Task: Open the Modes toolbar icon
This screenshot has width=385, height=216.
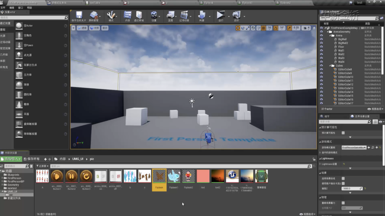Action: coord(111,15)
